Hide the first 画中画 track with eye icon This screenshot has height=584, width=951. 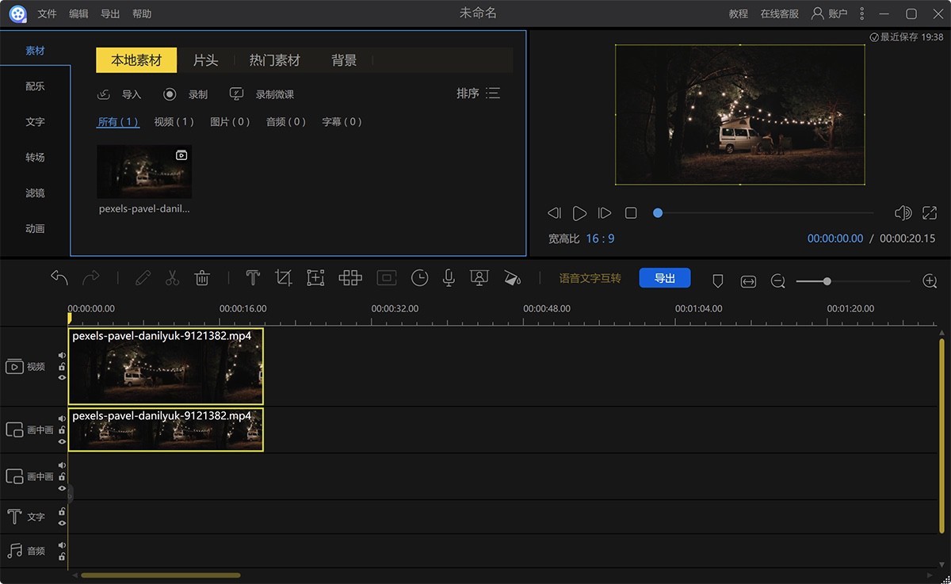[62, 441]
